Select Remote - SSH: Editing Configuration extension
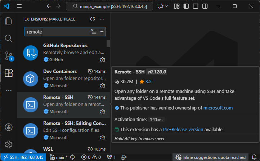Viewport: 260px width, 161px height. [64, 131]
